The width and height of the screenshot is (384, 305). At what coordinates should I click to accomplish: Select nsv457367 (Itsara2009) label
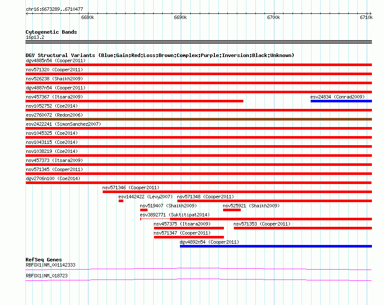[54, 97]
